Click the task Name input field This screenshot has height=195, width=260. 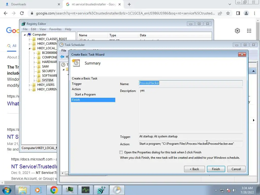(191, 83)
